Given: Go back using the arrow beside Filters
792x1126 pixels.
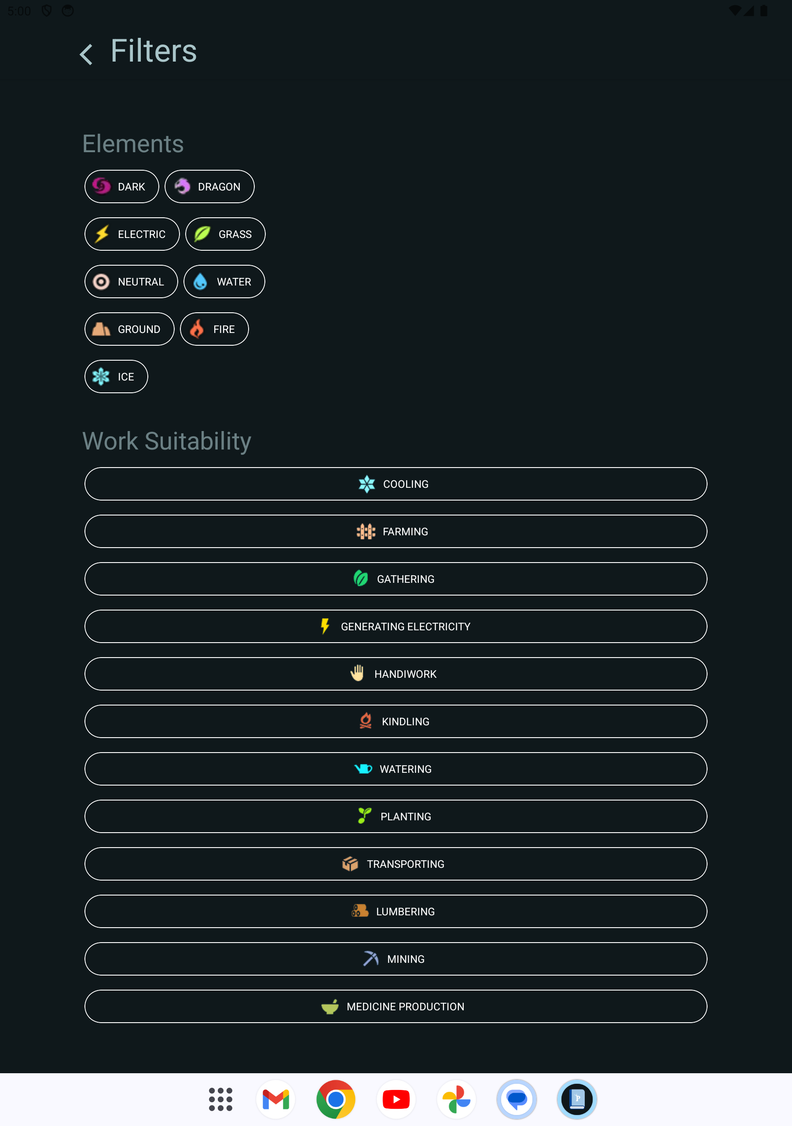Looking at the screenshot, I should (86, 54).
